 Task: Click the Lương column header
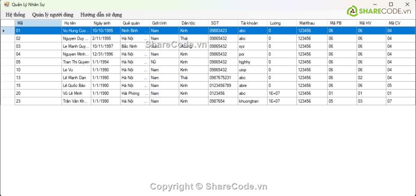coord(282,23)
